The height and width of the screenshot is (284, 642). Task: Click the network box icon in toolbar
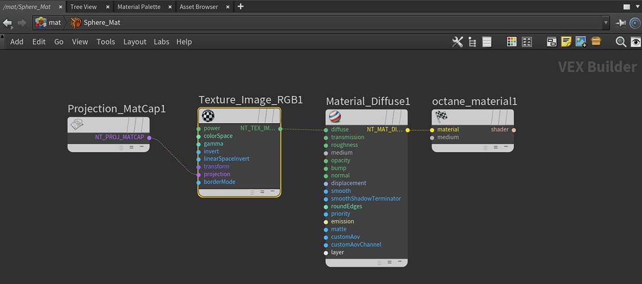point(552,42)
